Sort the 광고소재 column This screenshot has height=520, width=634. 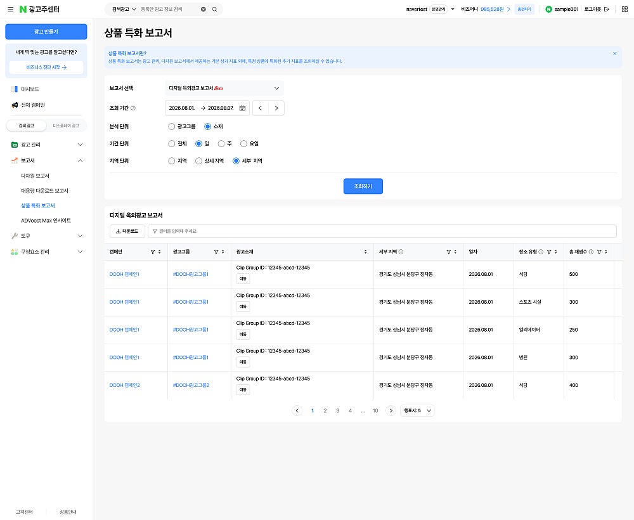pos(366,252)
